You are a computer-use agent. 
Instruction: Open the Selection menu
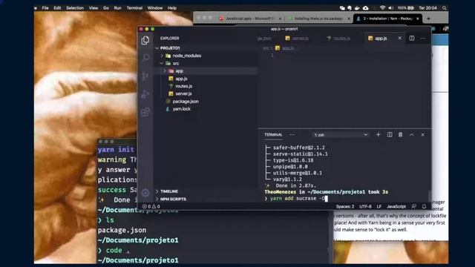[x=75, y=8]
